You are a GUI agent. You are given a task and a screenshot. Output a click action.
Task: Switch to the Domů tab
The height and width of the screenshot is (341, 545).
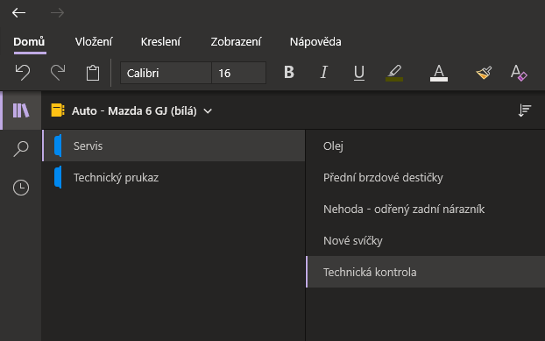coord(29,42)
